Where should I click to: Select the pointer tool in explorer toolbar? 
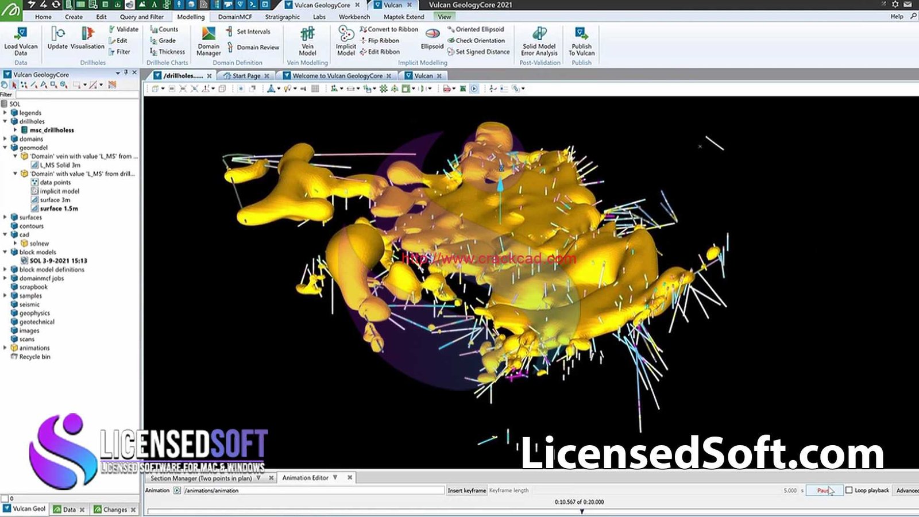(x=14, y=85)
